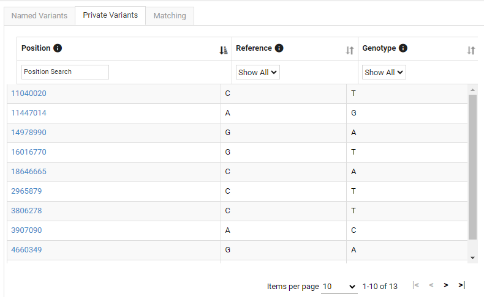Click the table scrollbar down arrow
484x297 pixels.
point(472,258)
